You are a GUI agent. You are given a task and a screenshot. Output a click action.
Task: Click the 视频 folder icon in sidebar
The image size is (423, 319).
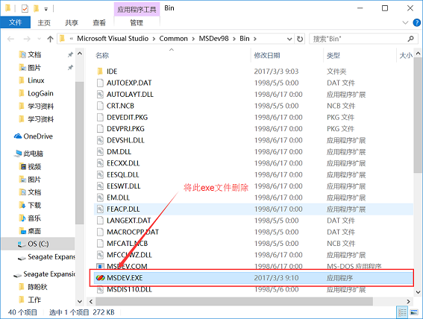pyautogui.click(x=22, y=166)
